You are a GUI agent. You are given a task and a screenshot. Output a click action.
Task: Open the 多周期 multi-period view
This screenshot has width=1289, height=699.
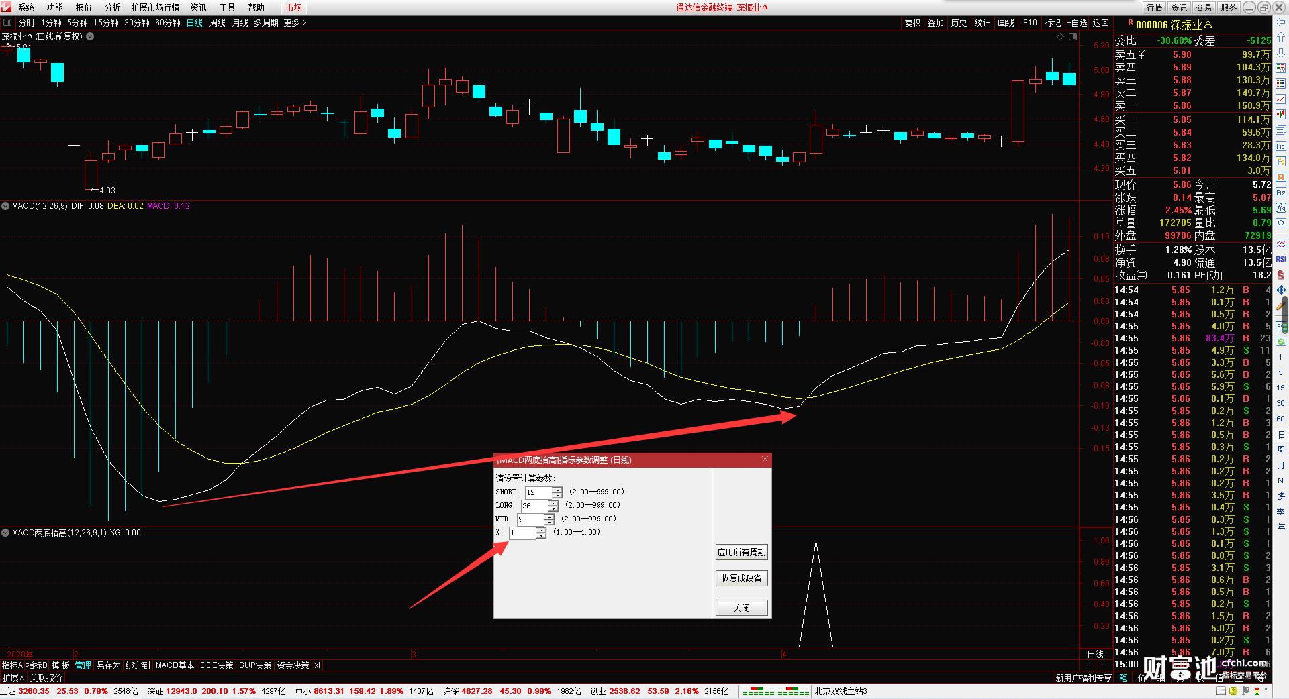coord(266,23)
